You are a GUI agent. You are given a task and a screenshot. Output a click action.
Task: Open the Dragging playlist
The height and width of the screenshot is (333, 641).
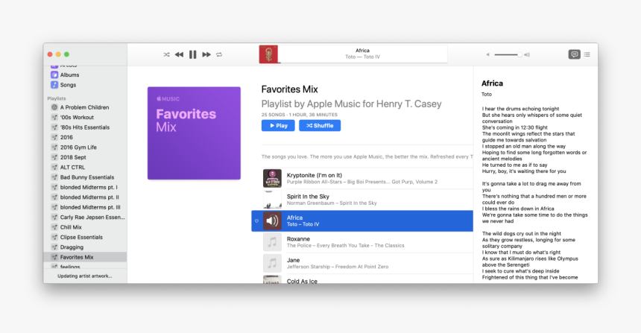click(86, 247)
